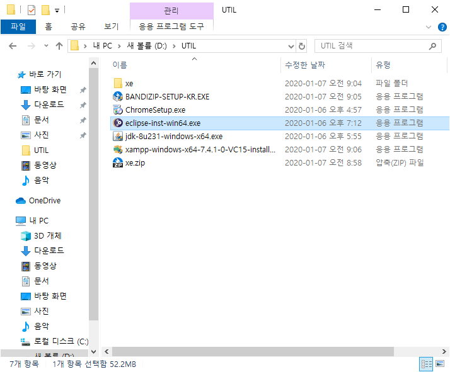Select the xe.zip file name
Screen dimensions: 450x372
click(135, 163)
